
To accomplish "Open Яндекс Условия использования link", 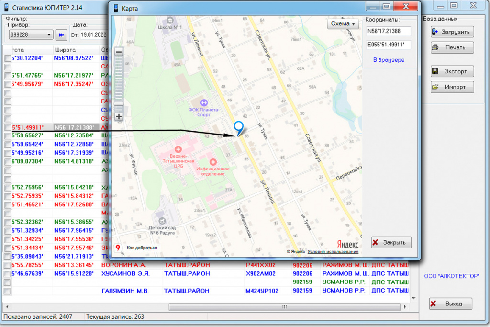I will 333,252.
